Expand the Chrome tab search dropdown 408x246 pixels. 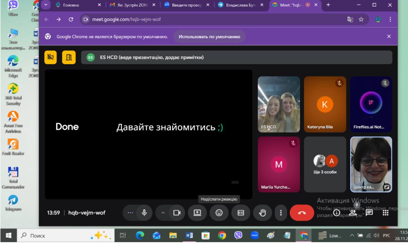45,5
